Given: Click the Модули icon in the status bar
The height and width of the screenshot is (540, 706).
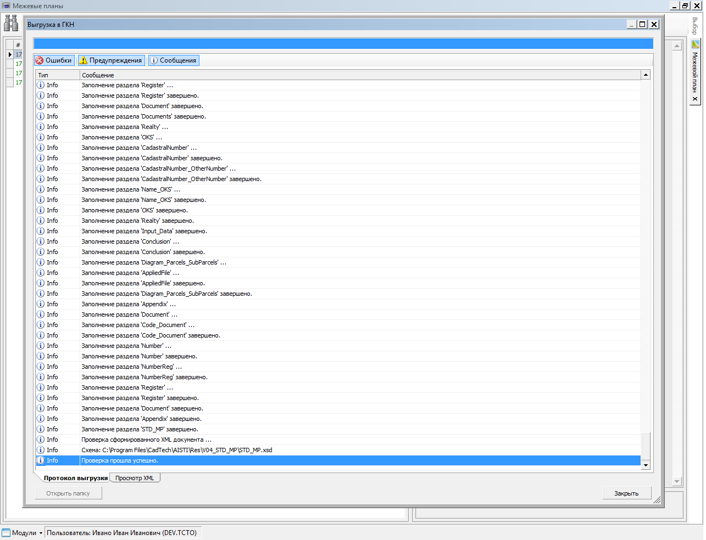Looking at the screenshot, I should (x=6, y=532).
